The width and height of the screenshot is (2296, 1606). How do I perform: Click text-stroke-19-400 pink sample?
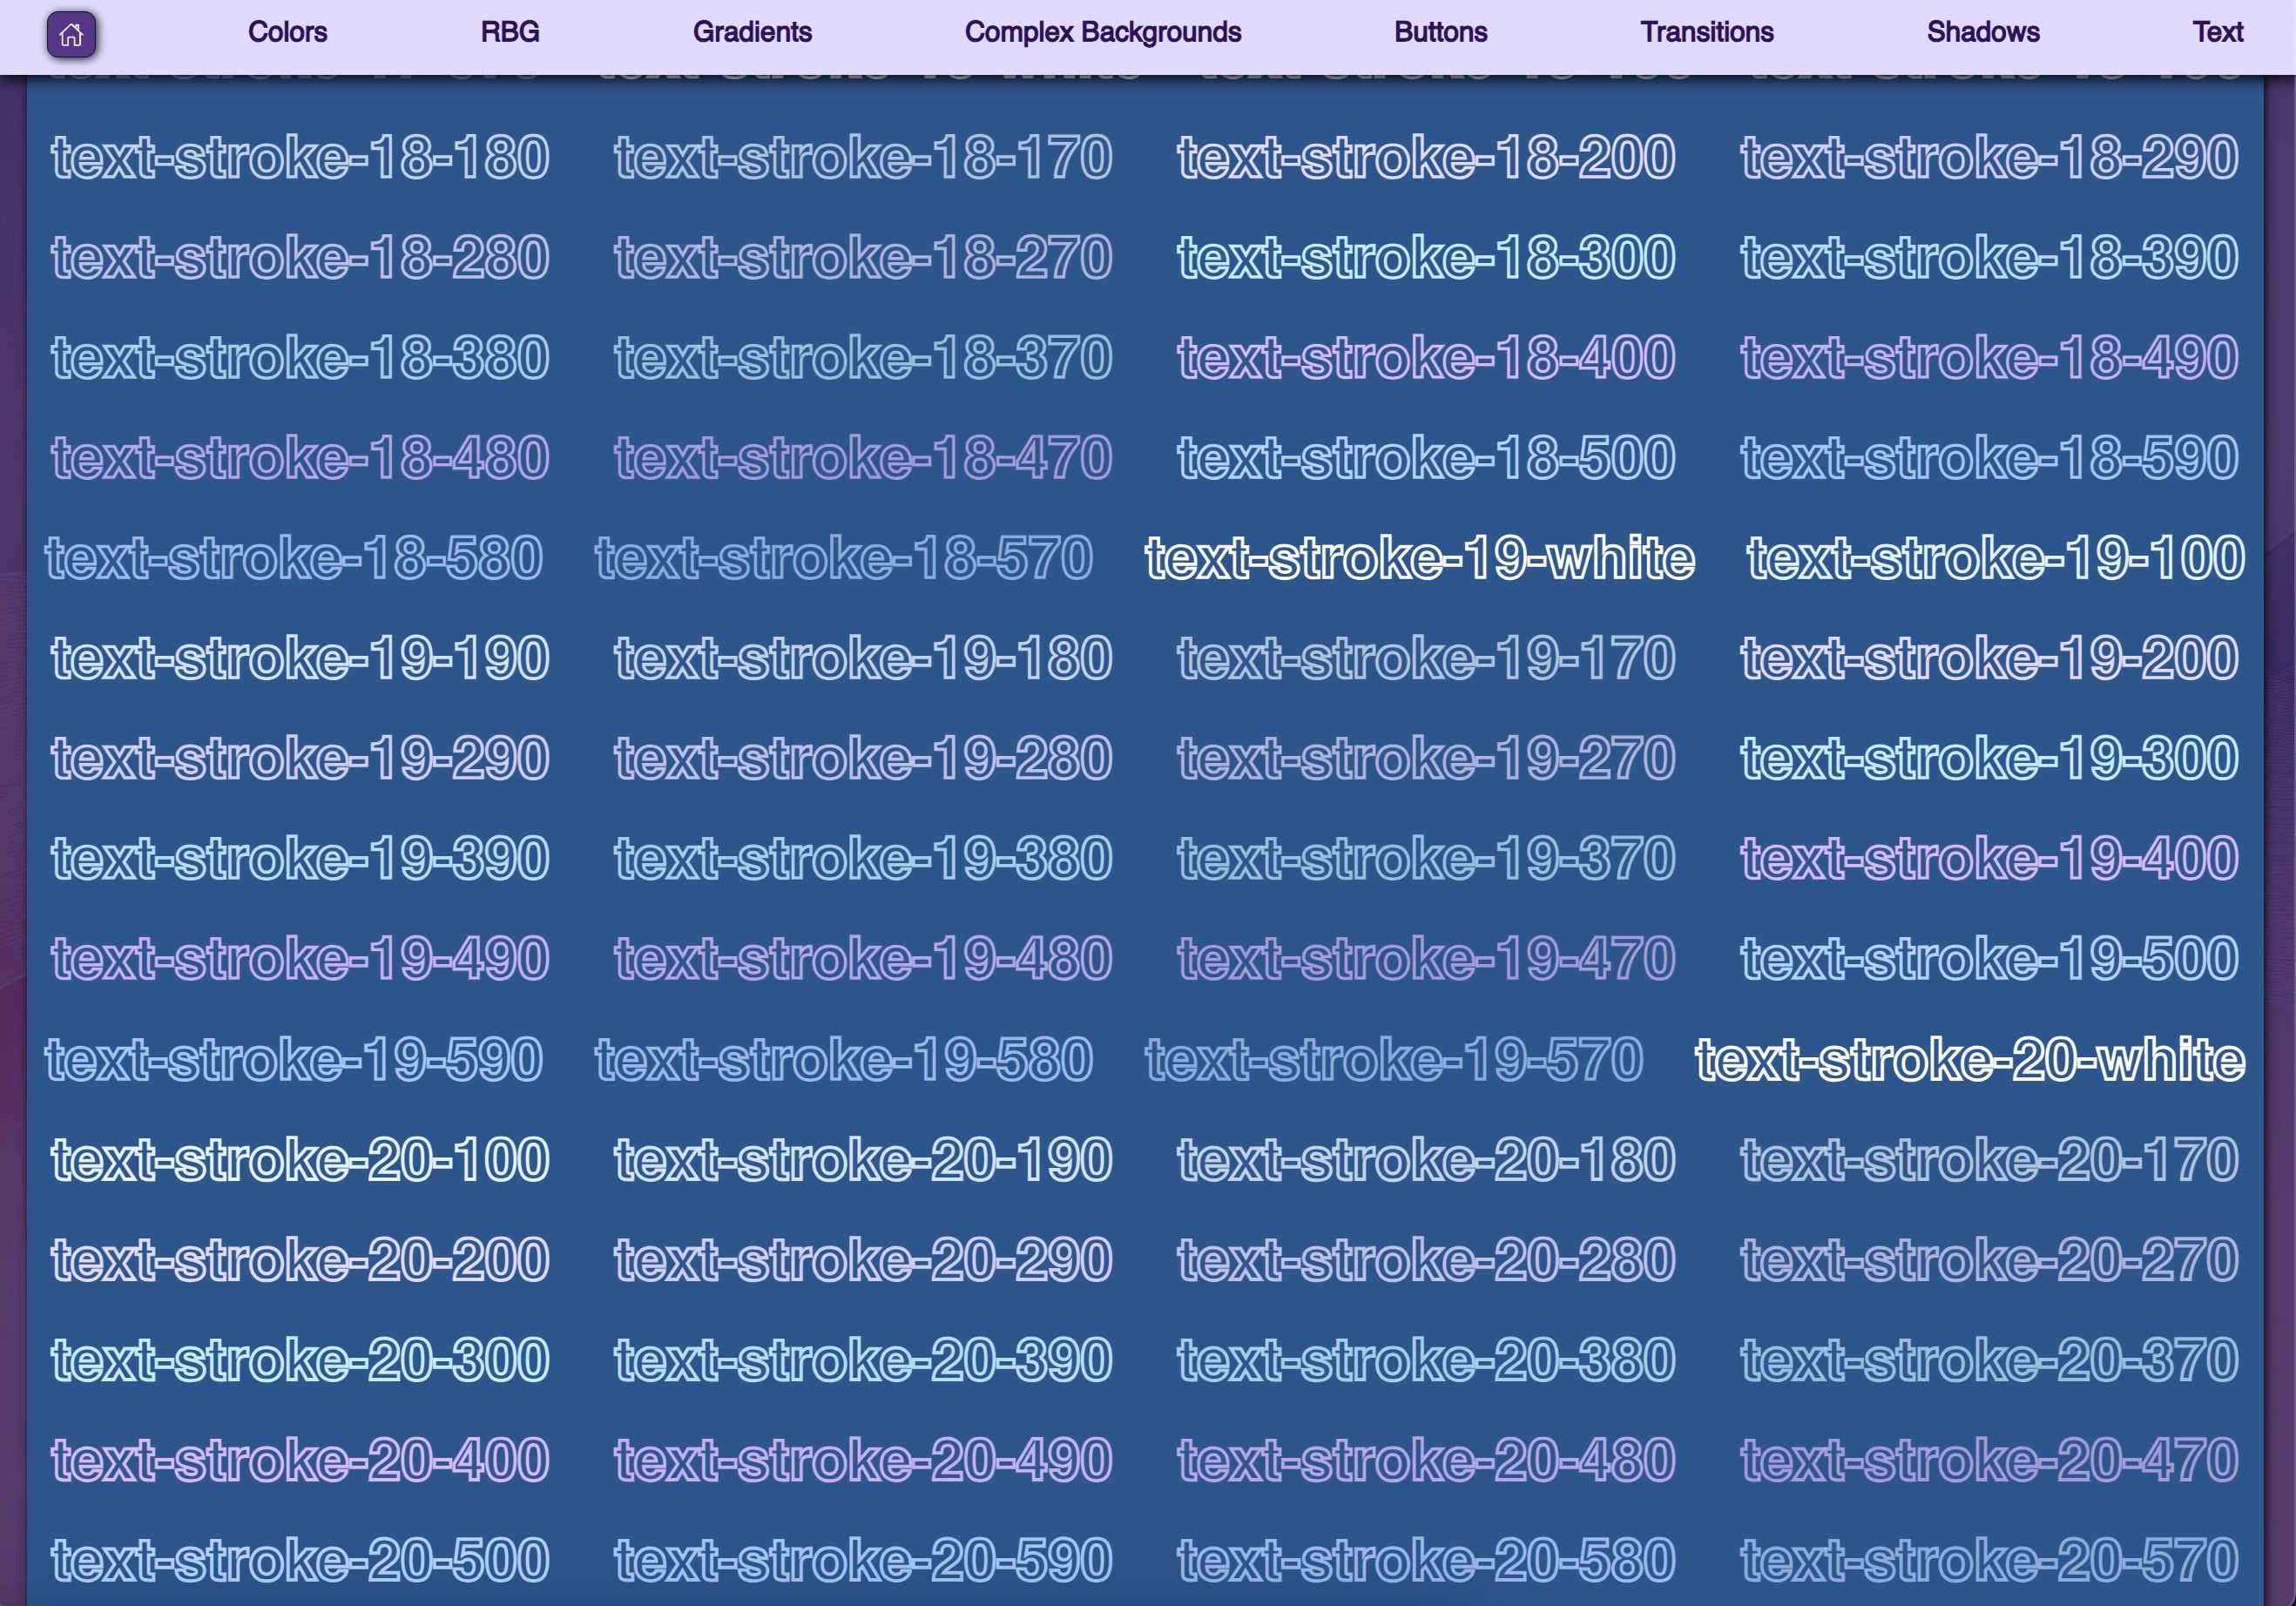pos(1988,859)
